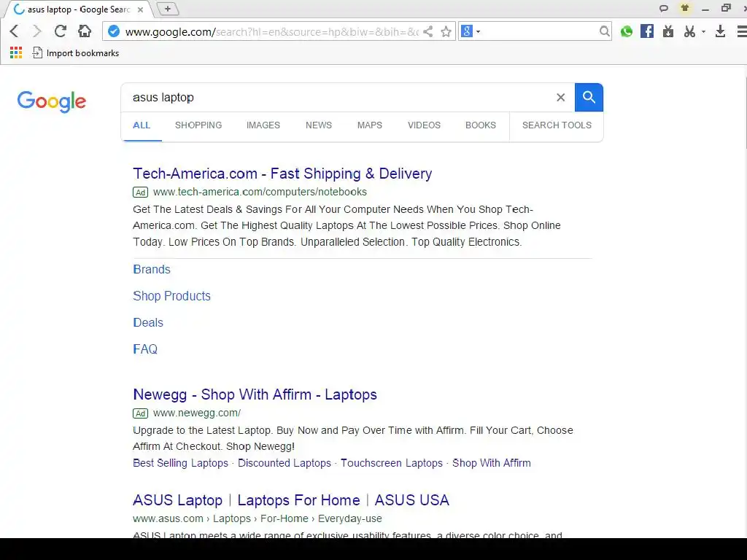Click the Google logo
This screenshot has height=560, width=747.
coord(52,101)
